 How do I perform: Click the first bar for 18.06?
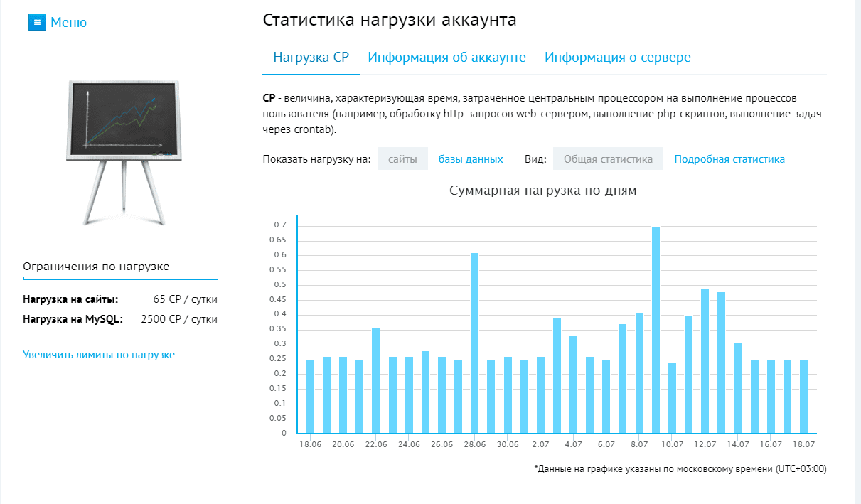point(310,397)
